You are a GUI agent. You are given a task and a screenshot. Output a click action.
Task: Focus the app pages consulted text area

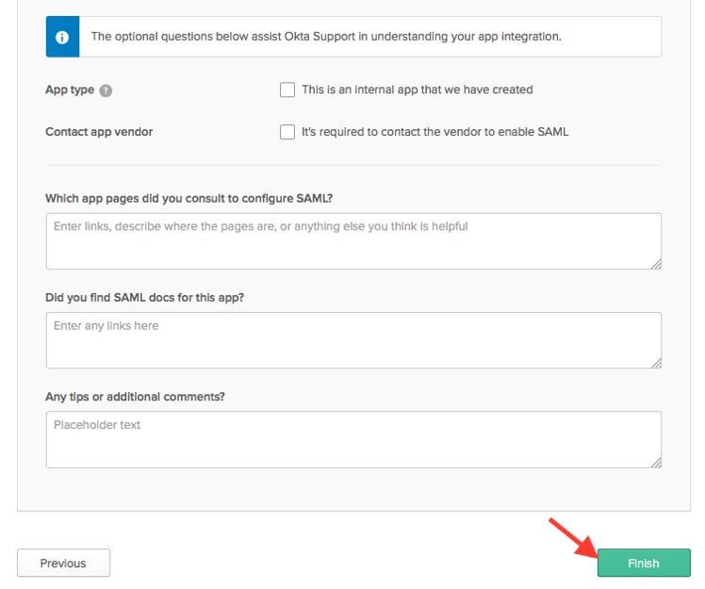tap(353, 241)
